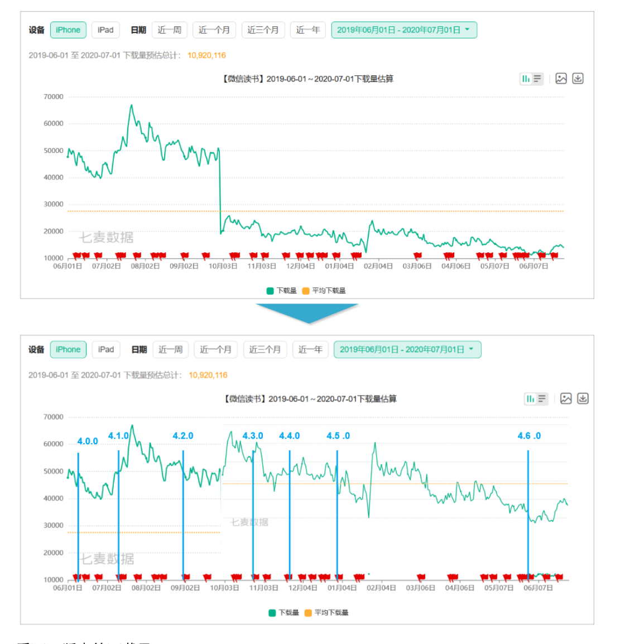Select iPhone device in bottom chart panel
Viewport: 625px width, 644px height.
(x=68, y=349)
